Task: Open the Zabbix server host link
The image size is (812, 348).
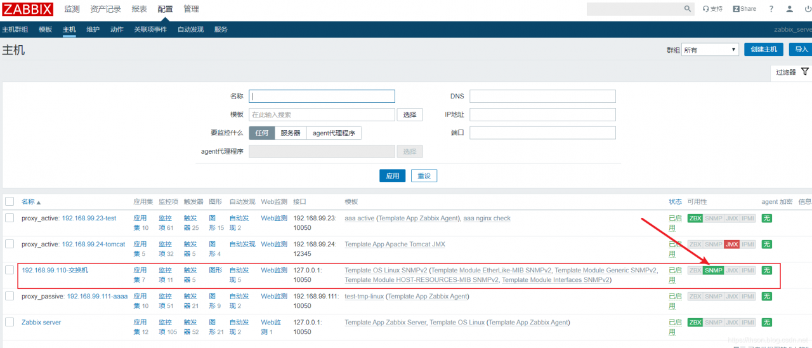Action: click(41, 322)
